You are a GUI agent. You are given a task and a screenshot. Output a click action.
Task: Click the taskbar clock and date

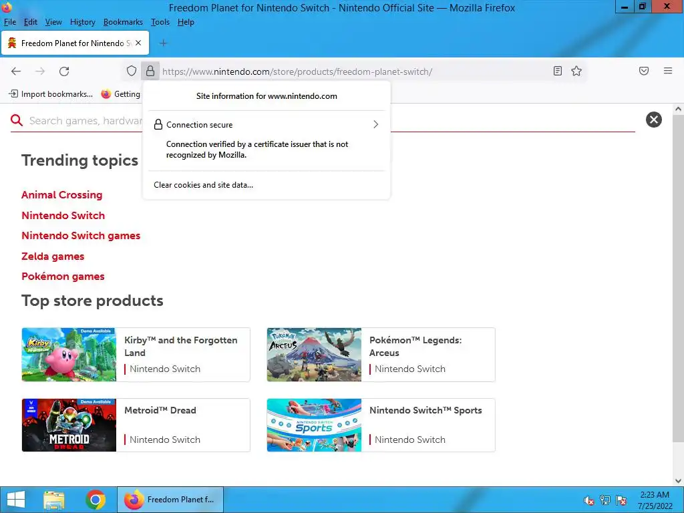(x=655, y=500)
